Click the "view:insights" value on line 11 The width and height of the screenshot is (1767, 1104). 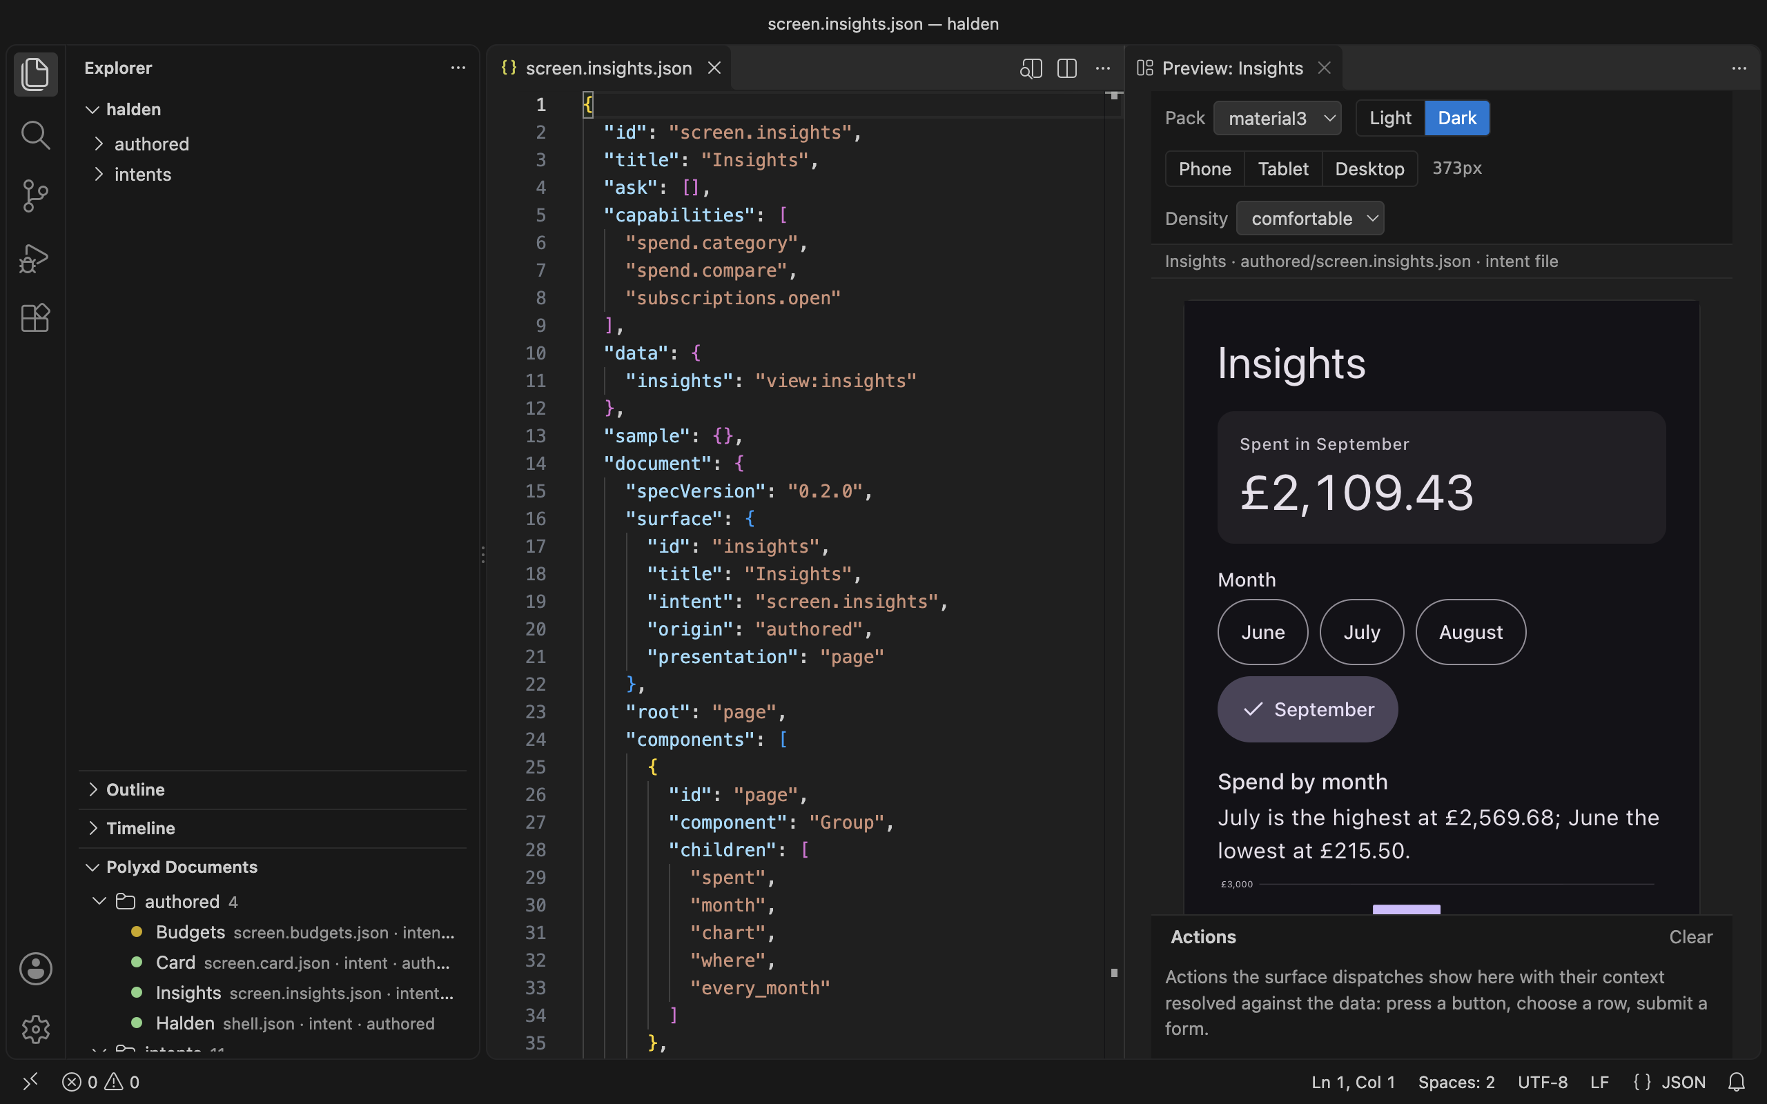[835, 380]
